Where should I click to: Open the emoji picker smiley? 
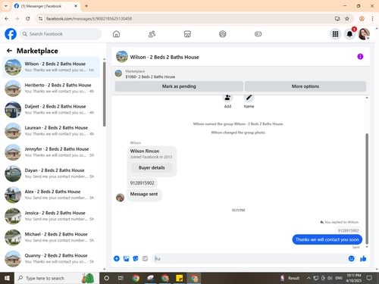pos(351,258)
